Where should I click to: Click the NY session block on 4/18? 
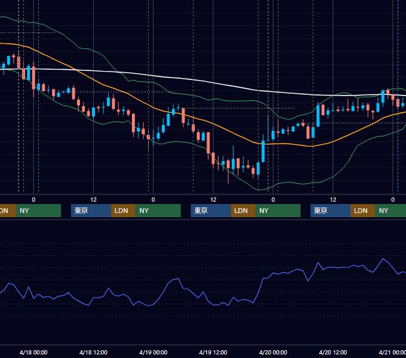158,211
